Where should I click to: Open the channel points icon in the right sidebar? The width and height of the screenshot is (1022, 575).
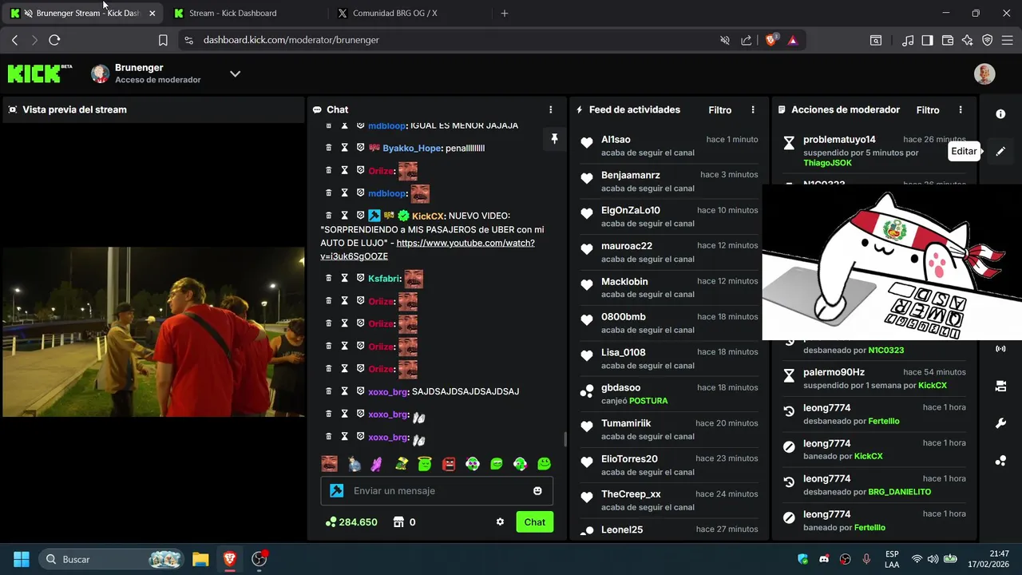pos(1000,461)
